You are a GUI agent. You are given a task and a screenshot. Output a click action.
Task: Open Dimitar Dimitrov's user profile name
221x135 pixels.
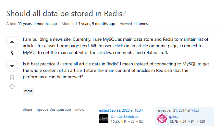(125, 117)
